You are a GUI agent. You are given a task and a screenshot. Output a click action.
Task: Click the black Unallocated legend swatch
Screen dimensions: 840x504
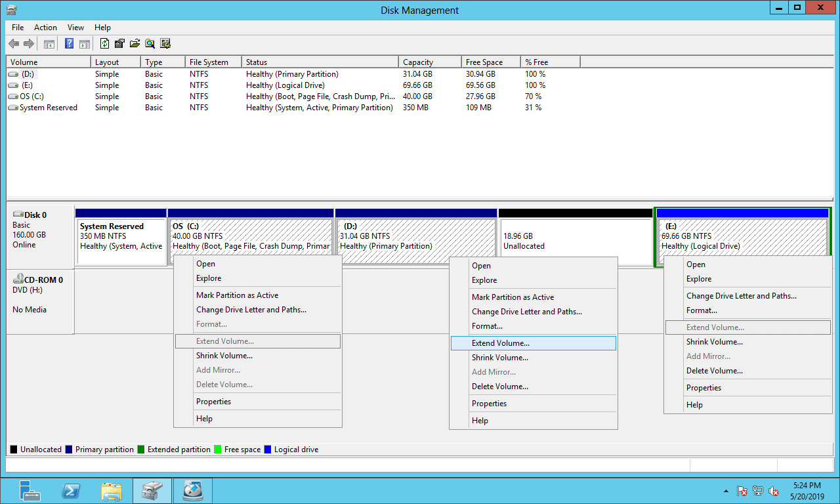(14, 450)
